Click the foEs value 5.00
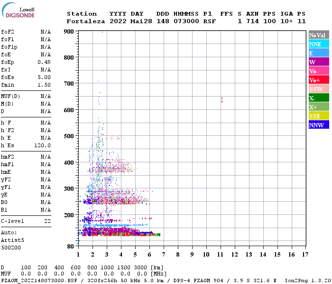332x284 pixels. pos(44,77)
